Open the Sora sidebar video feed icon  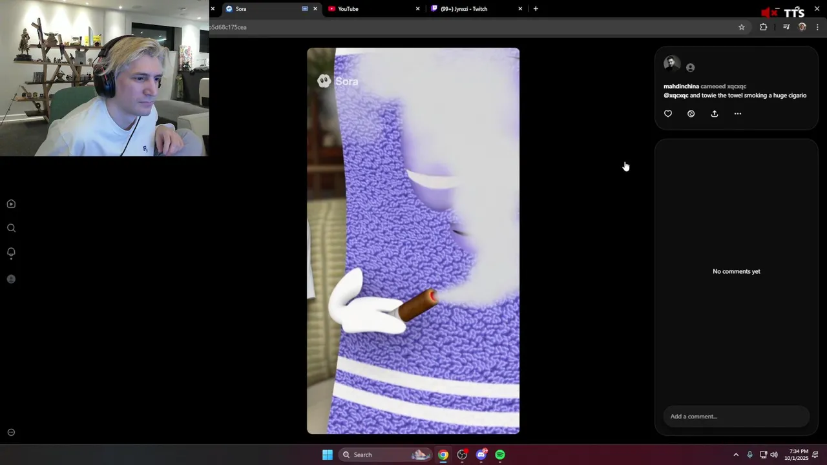coord(11,204)
